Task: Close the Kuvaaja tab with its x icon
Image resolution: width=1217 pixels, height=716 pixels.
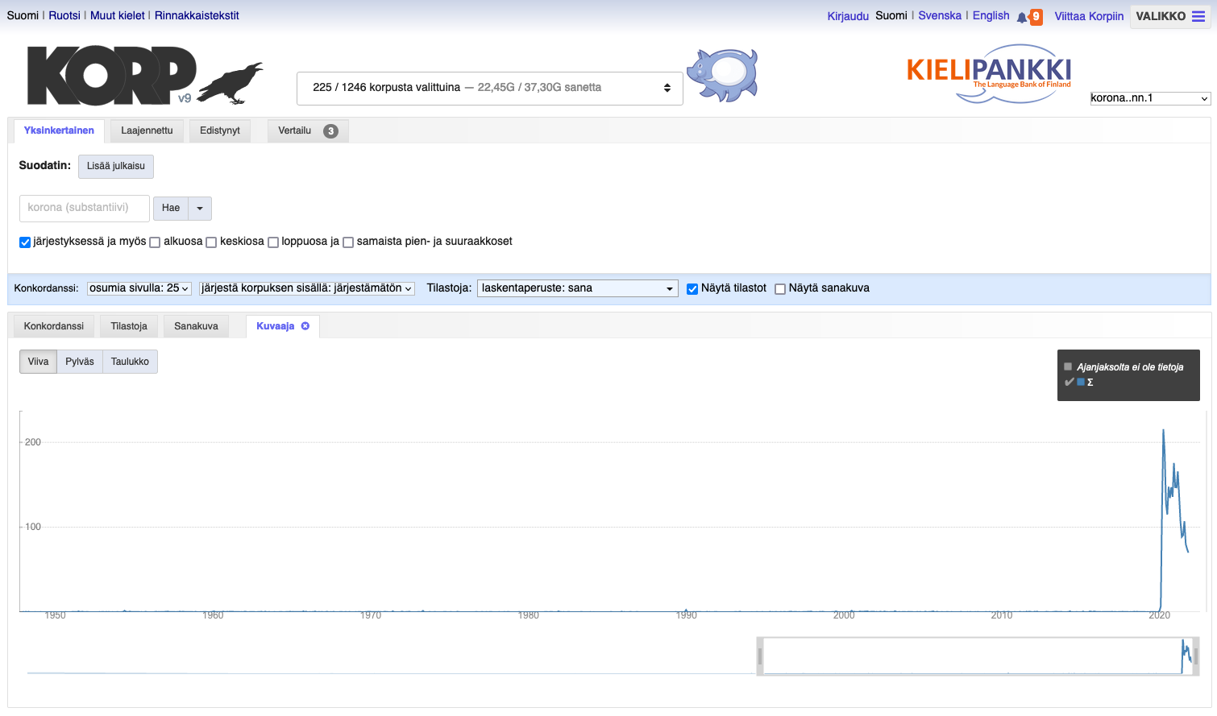Action: (x=305, y=326)
